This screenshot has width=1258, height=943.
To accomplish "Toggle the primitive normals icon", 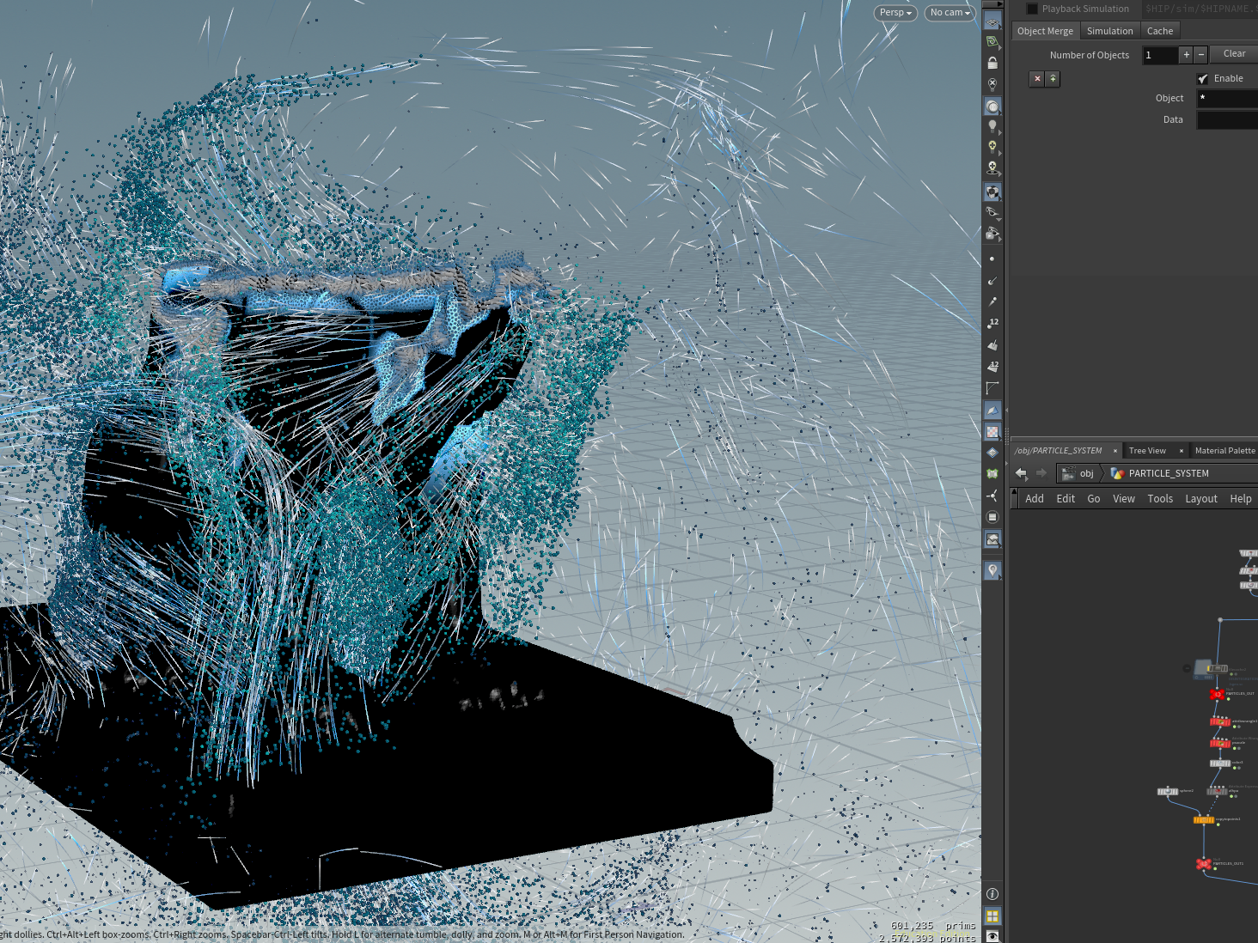I will [992, 344].
